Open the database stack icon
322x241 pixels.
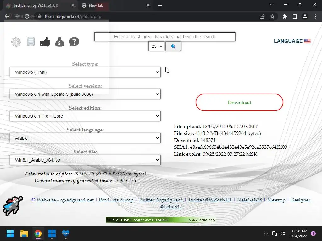tap(31, 42)
